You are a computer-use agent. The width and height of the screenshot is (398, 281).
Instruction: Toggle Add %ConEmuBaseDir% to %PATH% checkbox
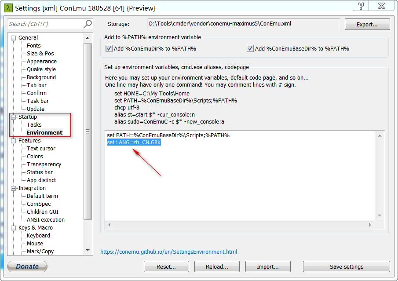click(250, 48)
